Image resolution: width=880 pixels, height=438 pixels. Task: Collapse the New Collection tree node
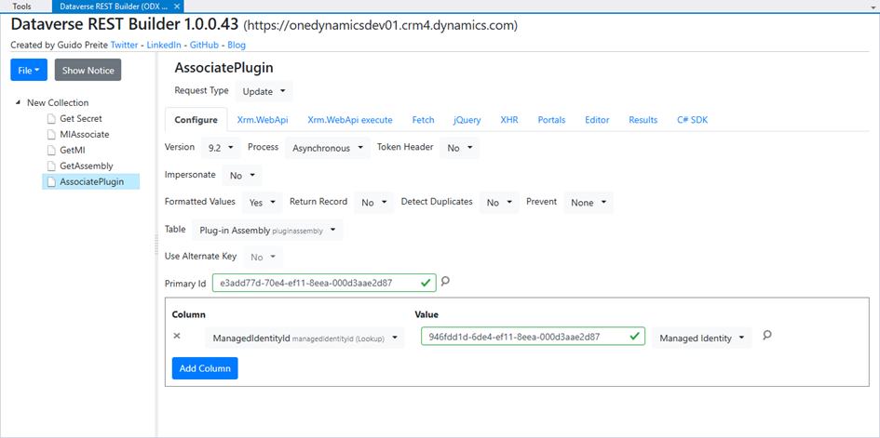(x=18, y=103)
